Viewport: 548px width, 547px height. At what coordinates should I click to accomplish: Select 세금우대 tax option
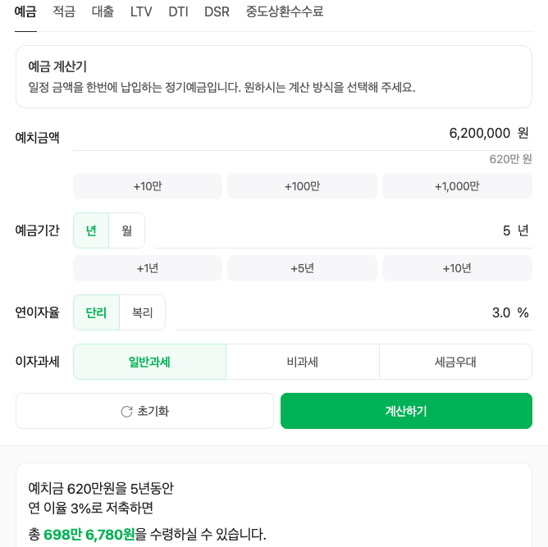tap(455, 362)
